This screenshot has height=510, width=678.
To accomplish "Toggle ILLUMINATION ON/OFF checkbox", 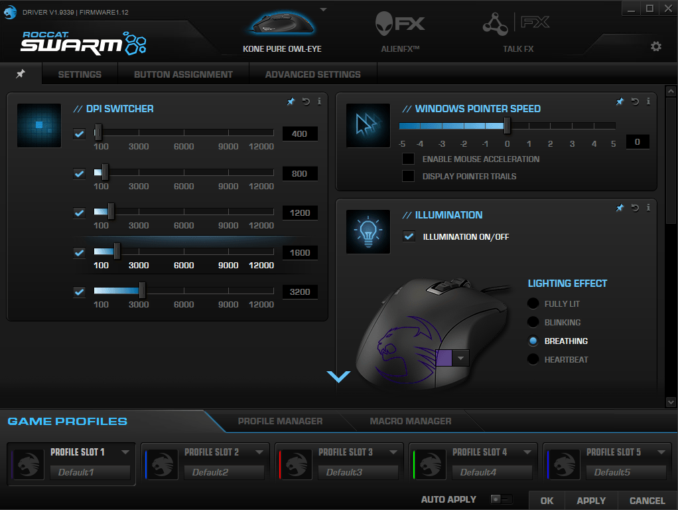I will [x=409, y=236].
